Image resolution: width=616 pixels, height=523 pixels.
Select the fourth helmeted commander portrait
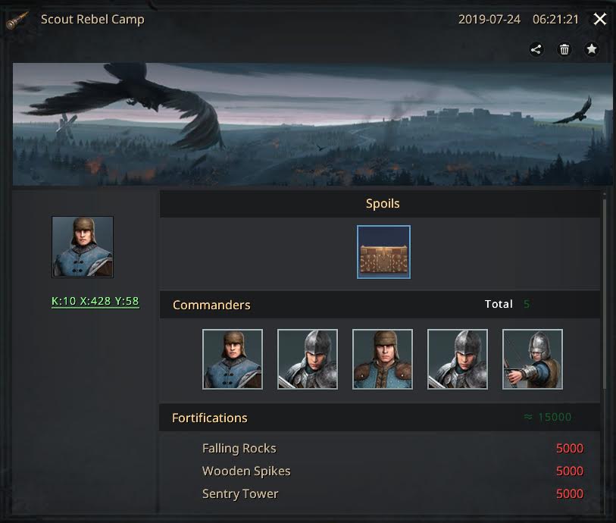pos(458,359)
